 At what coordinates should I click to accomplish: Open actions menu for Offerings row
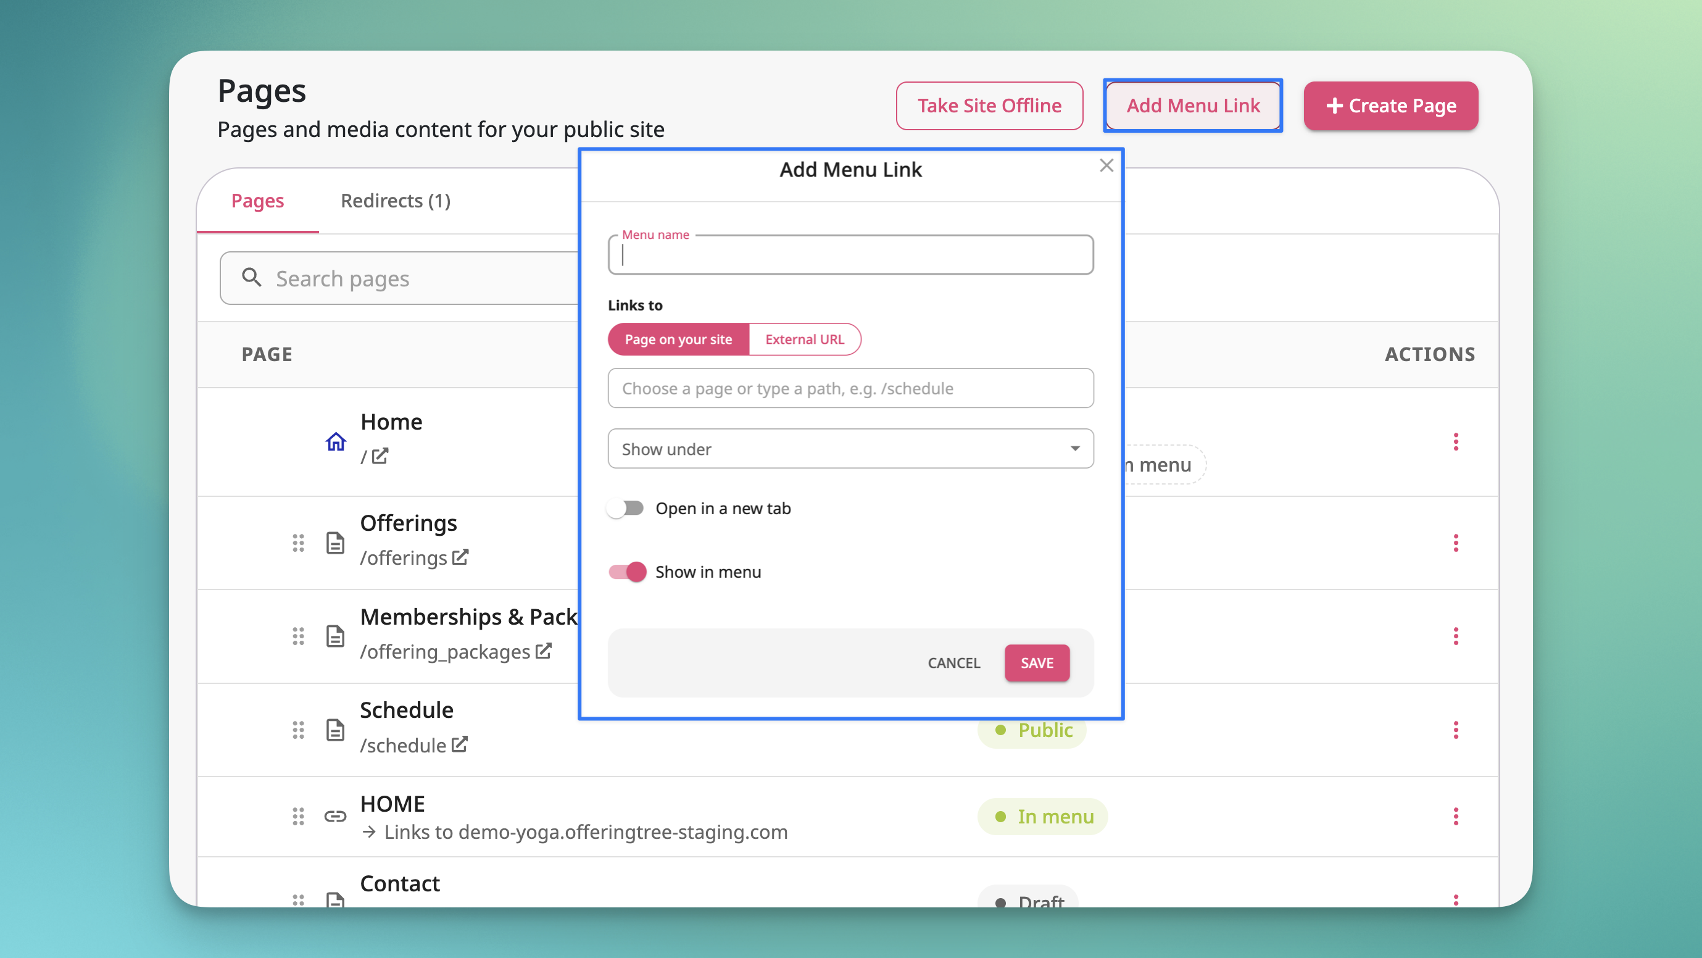[1456, 543]
